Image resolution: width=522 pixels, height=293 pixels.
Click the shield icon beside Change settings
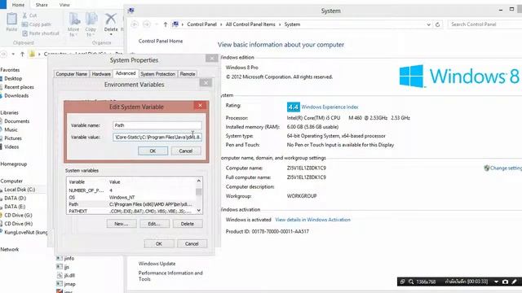point(487,168)
